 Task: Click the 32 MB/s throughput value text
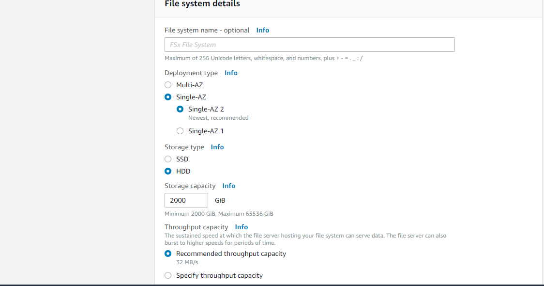coord(187,262)
